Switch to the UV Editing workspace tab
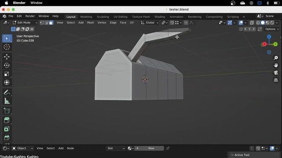The image size is (282, 158). coord(120,17)
